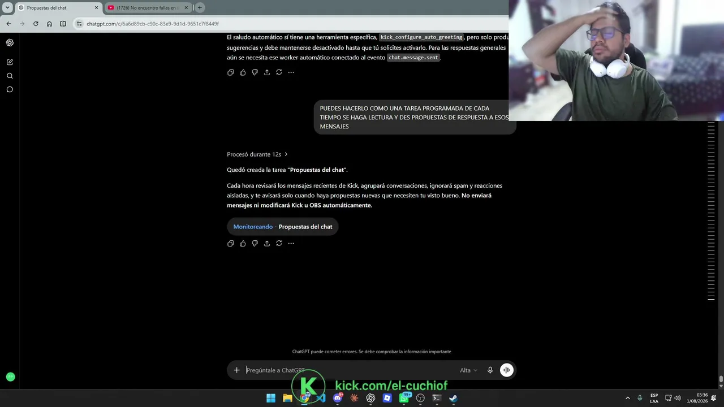Open the ChatGPT app from the taskbar
The height and width of the screenshot is (407, 724).
pyautogui.click(x=370, y=398)
